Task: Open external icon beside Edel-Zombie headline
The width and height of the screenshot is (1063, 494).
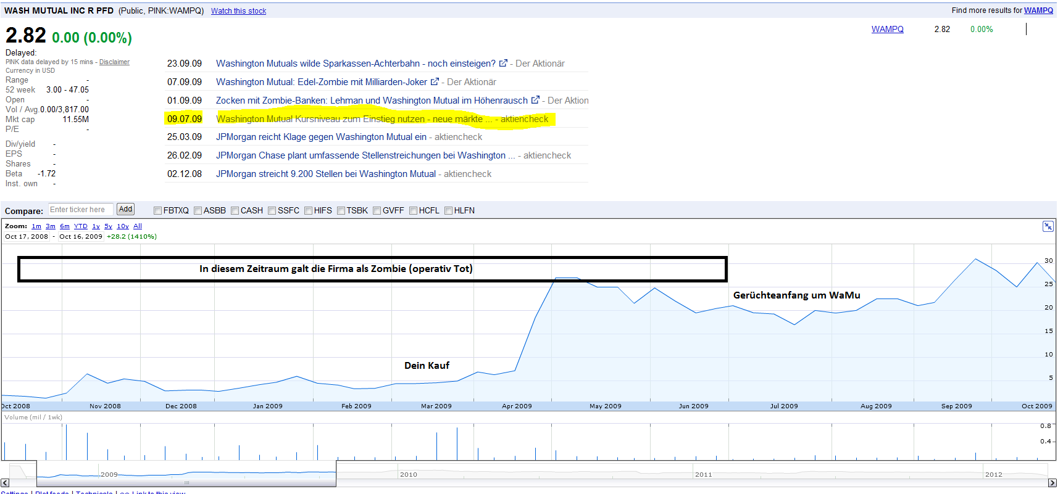Action: [x=435, y=81]
